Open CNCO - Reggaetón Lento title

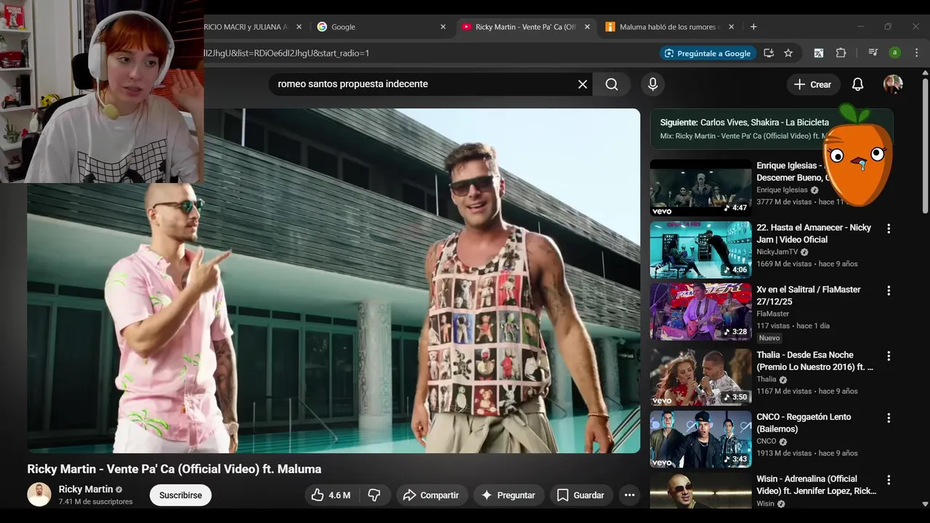pyautogui.click(x=804, y=423)
